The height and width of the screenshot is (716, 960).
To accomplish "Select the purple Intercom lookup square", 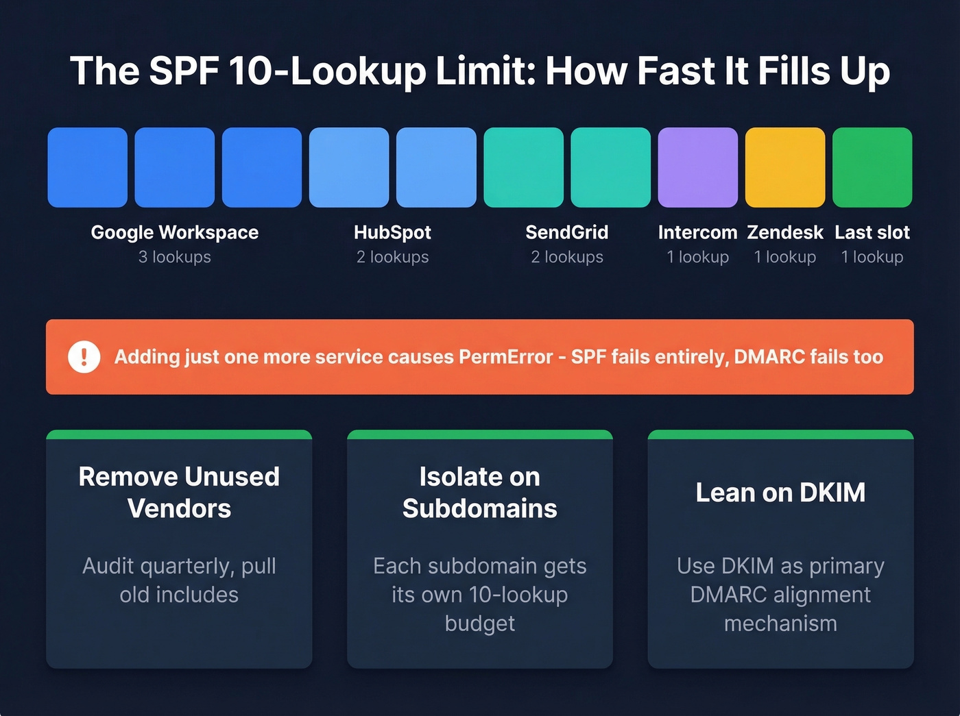I will coord(697,166).
